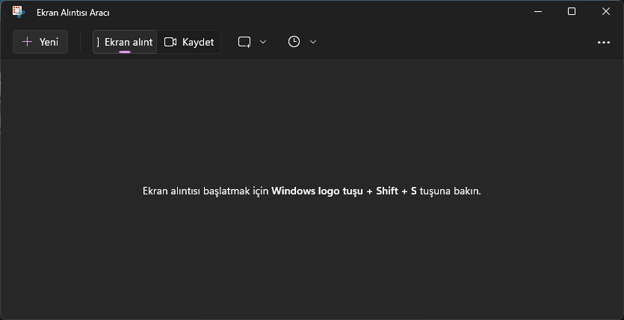Switch to Ekran alıntısı capture mode

[x=126, y=42]
